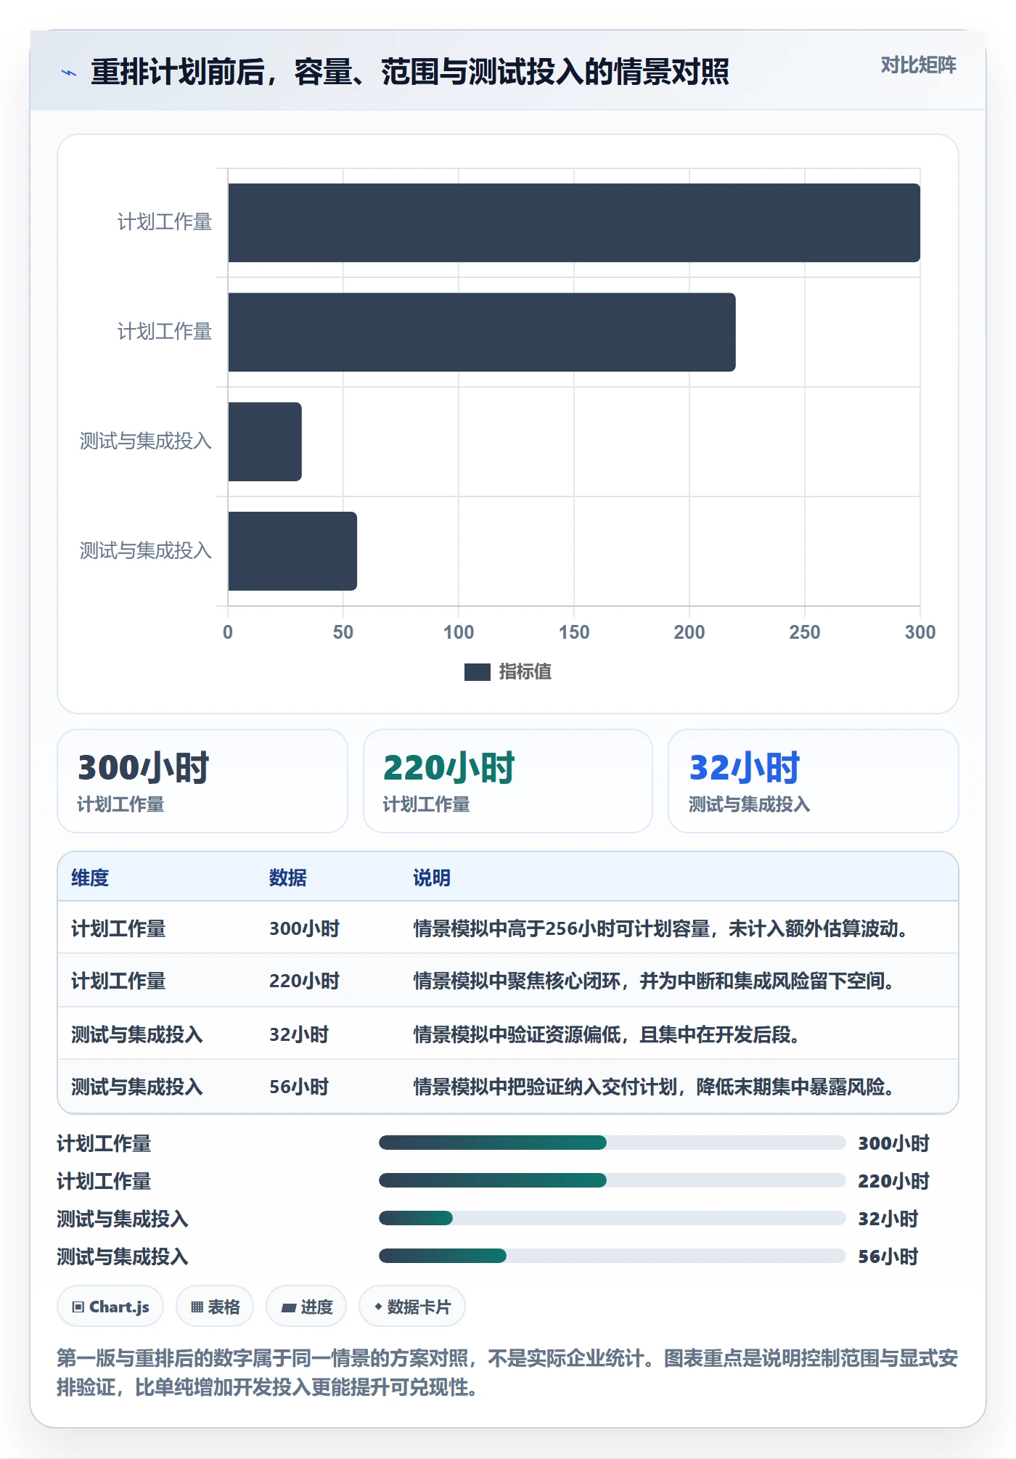The image size is (1016, 1459).
Task: Click the Chart.js chip
Action: point(110,1307)
